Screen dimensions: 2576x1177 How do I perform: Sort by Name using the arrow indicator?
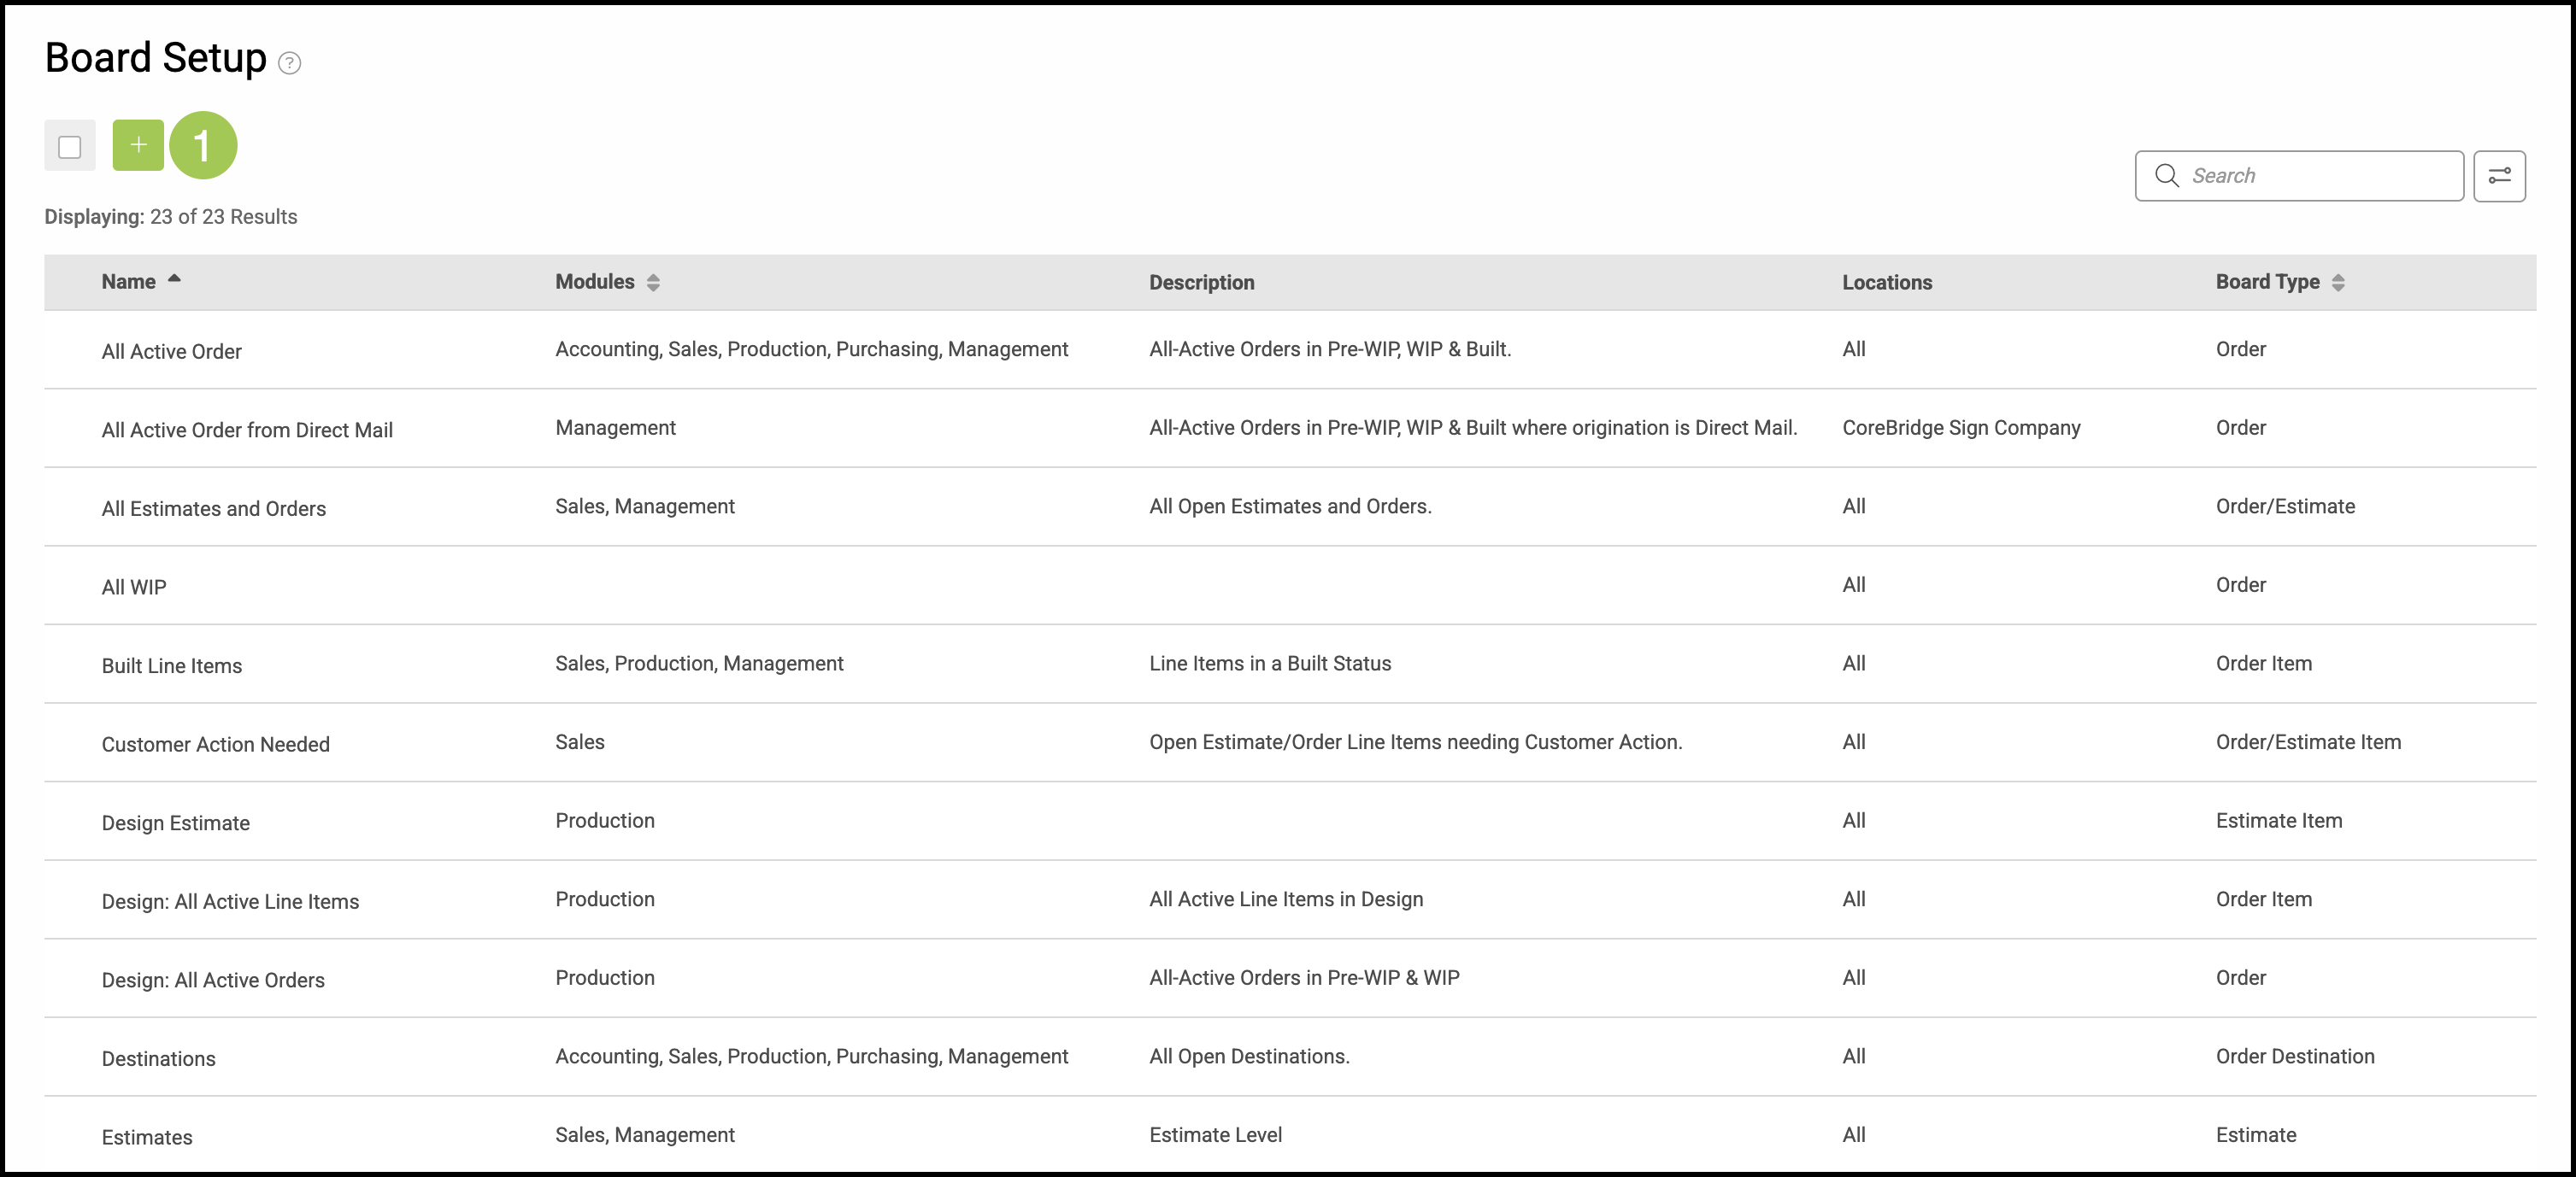pos(174,280)
